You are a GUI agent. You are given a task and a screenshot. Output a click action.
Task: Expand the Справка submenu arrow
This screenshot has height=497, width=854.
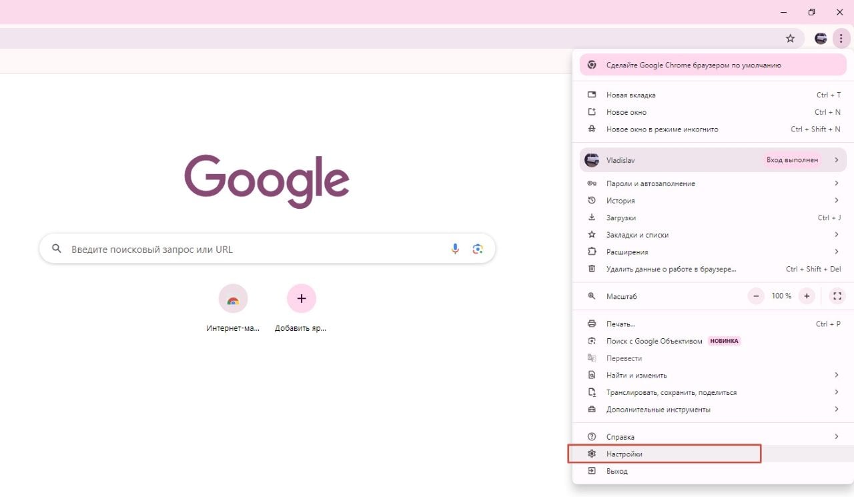[x=836, y=436]
